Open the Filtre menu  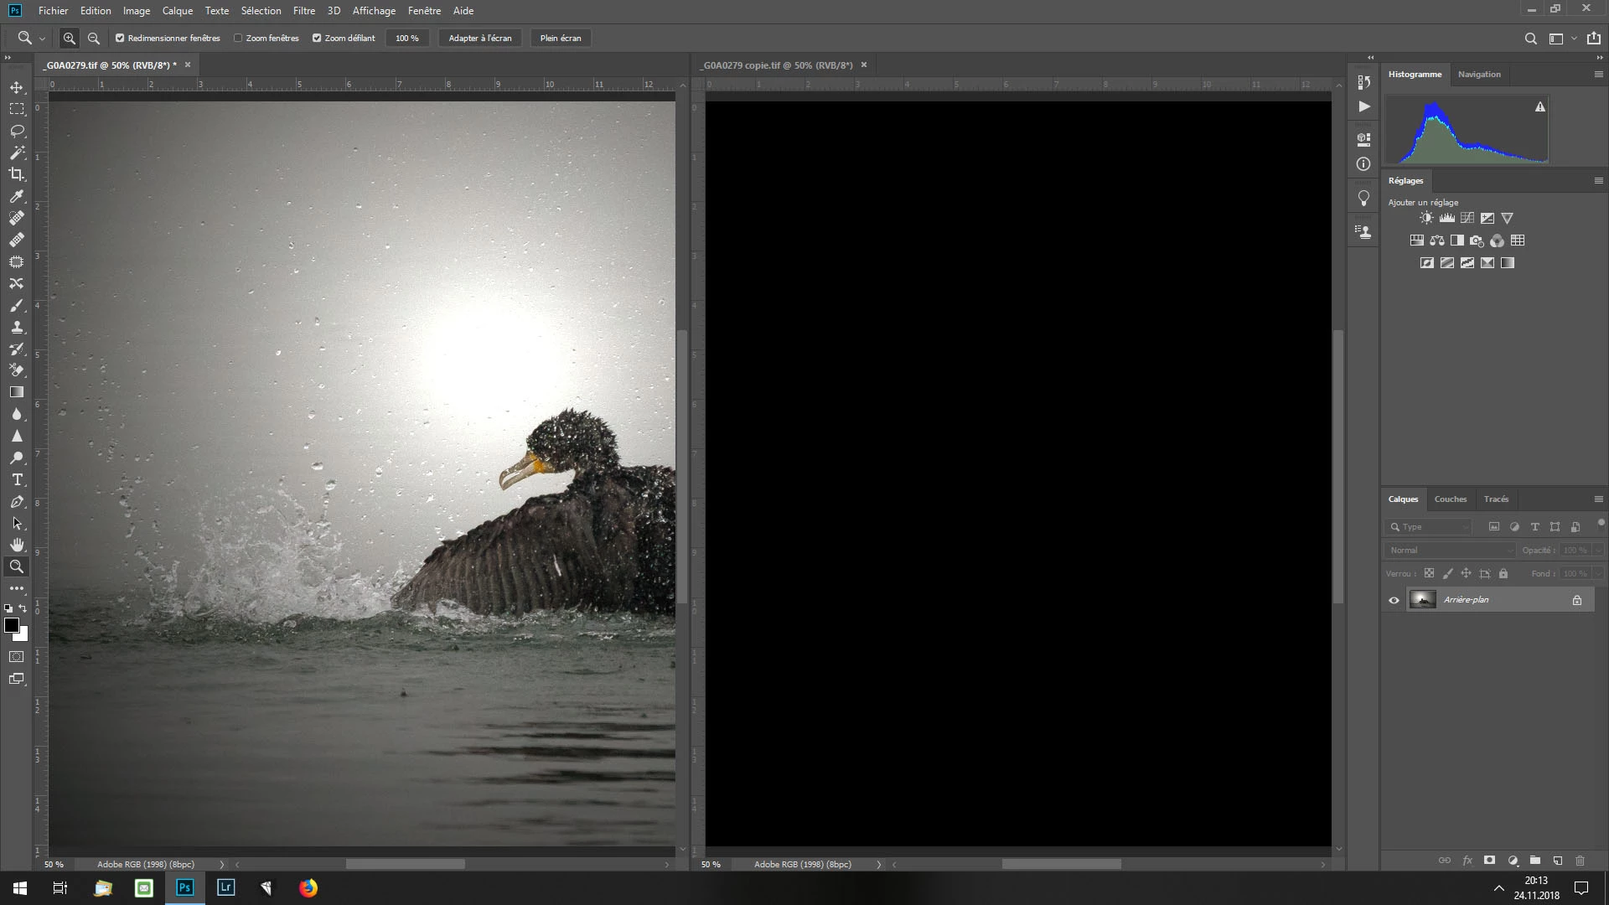click(303, 11)
